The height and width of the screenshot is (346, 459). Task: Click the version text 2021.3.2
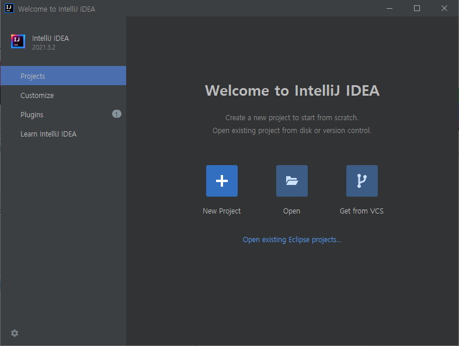pyautogui.click(x=44, y=47)
